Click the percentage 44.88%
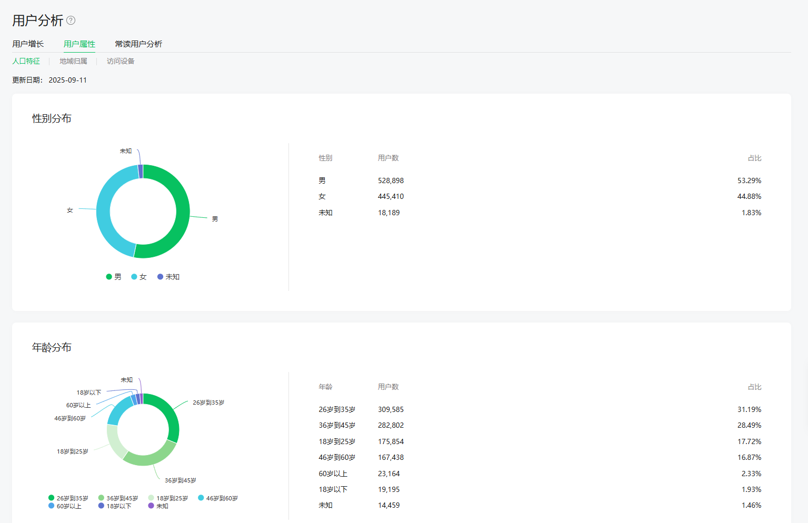This screenshot has height=523, width=808. click(749, 196)
